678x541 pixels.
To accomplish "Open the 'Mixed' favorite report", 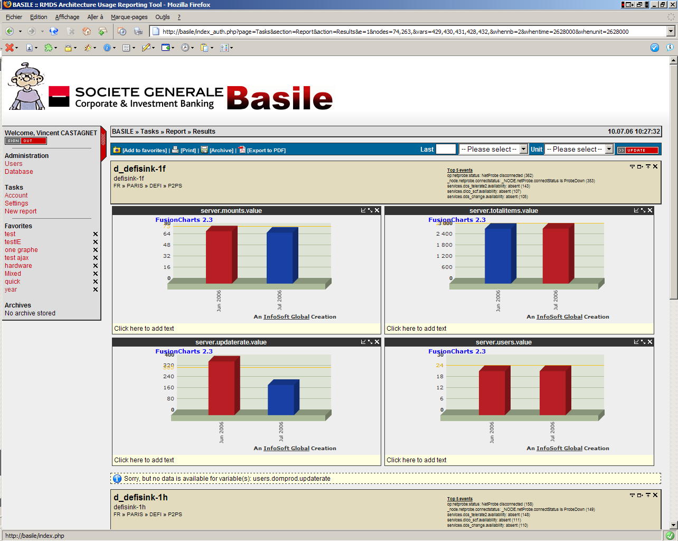I will [13, 274].
